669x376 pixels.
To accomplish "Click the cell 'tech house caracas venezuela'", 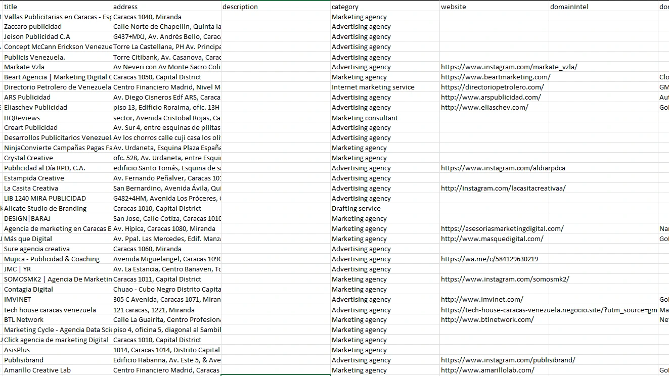I will pos(57,310).
